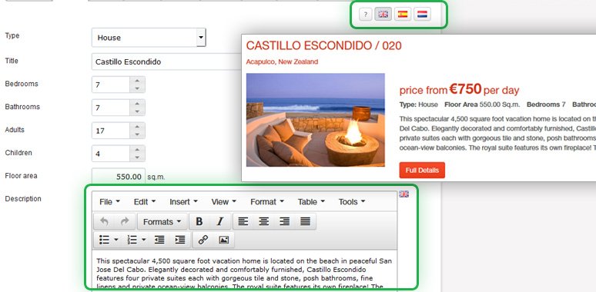Toggle bold formatting
The width and height of the screenshot is (596, 292).
(199, 221)
